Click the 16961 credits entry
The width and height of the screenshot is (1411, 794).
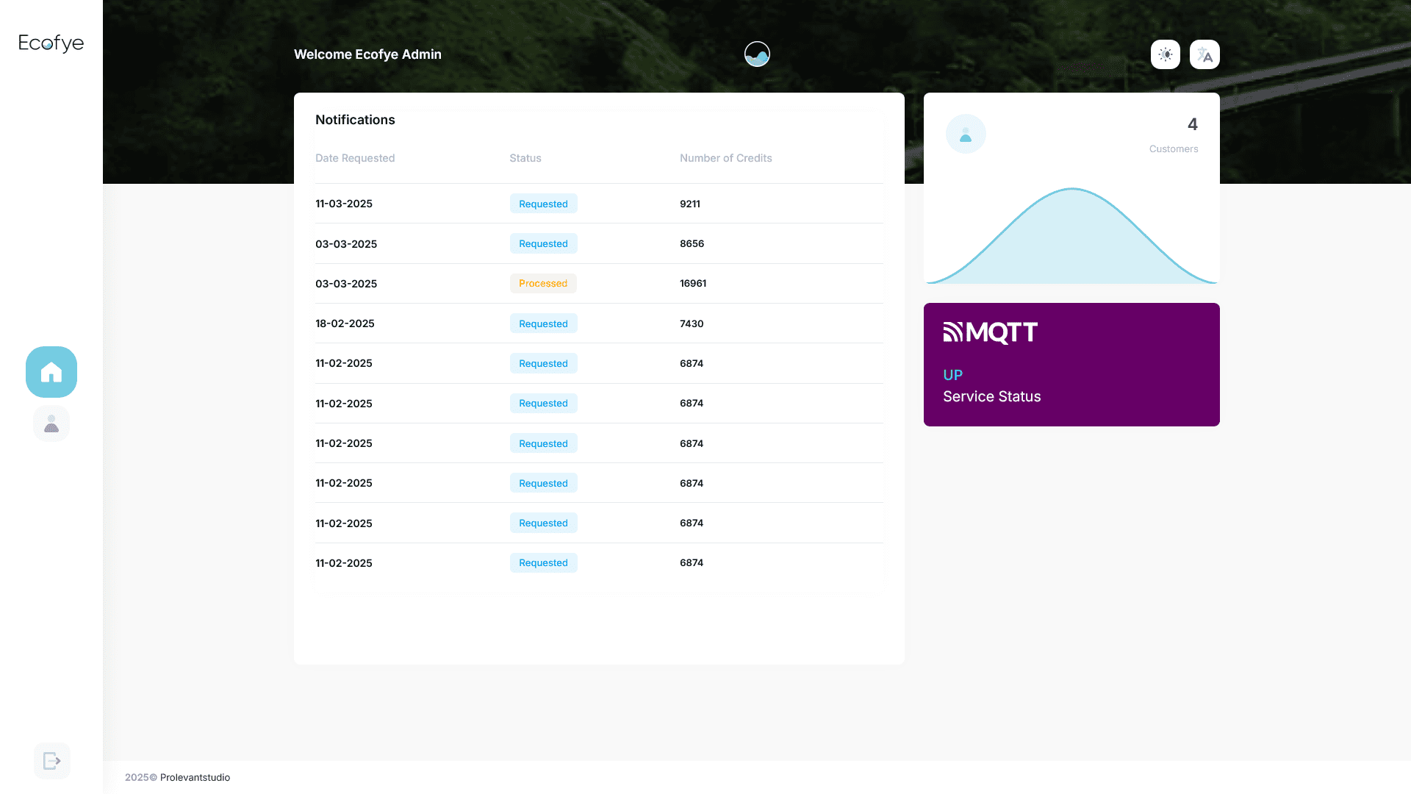(x=693, y=284)
